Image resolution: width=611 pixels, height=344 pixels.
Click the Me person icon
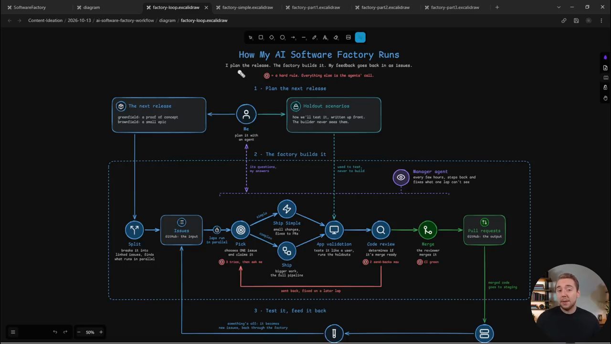pos(246,114)
